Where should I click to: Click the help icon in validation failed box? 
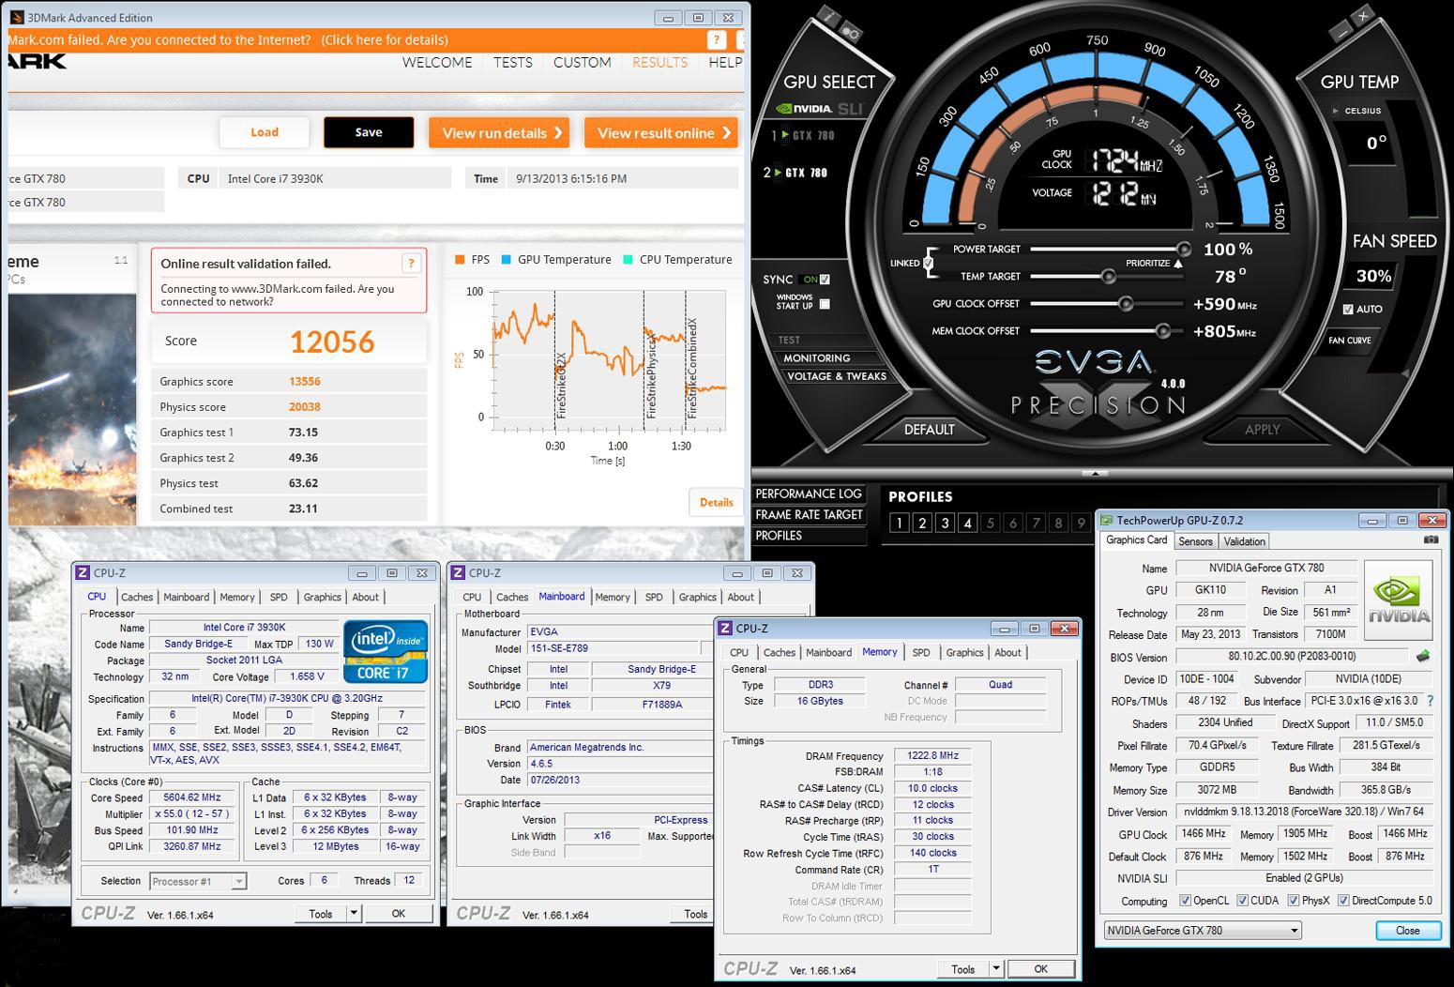click(x=411, y=264)
